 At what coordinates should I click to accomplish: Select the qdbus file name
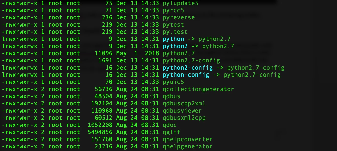(172, 96)
